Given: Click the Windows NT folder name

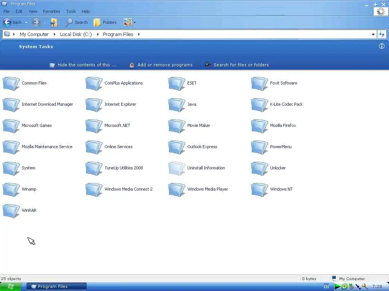Looking at the screenshot, I should (x=281, y=189).
